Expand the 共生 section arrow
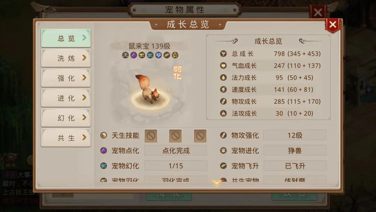 (x=84, y=137)
